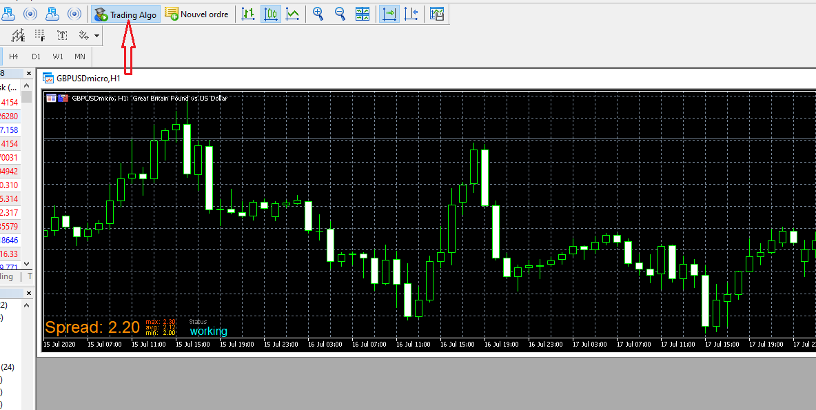816x410 pixels.
Task: Switch to the MN timeframe
Action: (x=80, y=57)
